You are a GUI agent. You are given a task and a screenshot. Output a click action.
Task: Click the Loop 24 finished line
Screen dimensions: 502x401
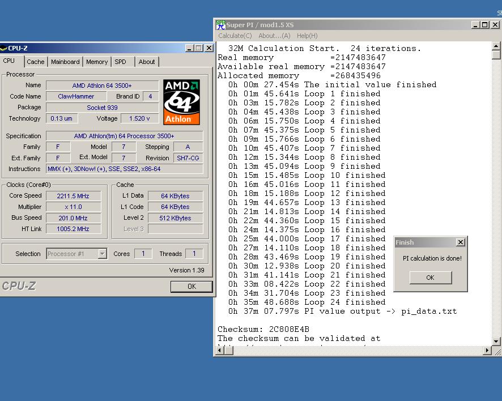tap(307, 302)
